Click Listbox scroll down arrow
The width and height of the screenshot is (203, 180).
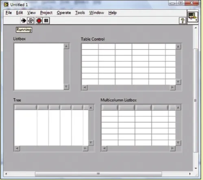coord(66,87)
